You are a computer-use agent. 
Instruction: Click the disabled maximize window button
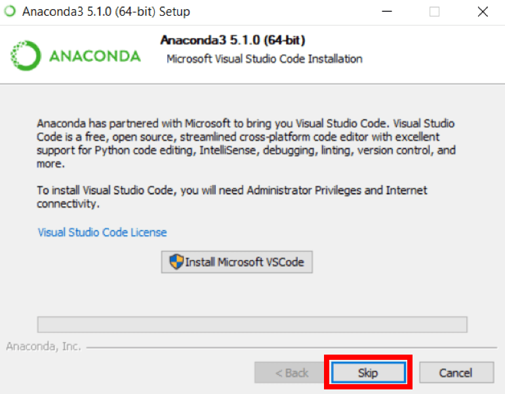[x=434, y=12]
